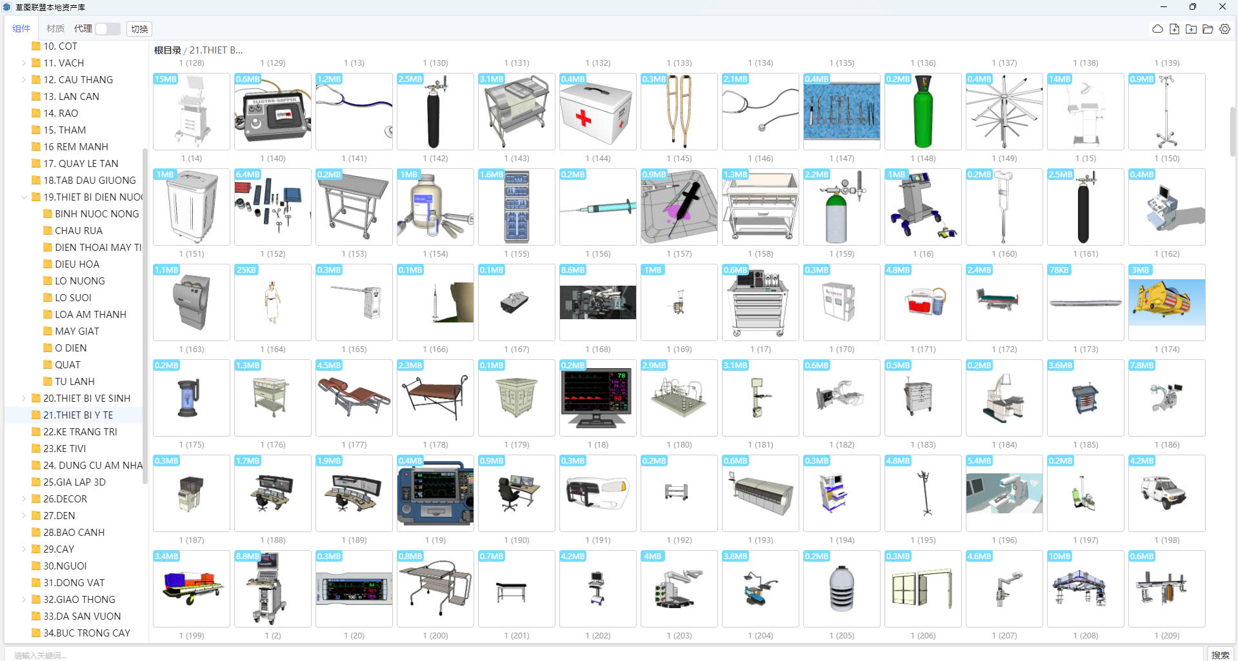
Task: Select the first aid kit thumbnail
Action: (597, 112)
